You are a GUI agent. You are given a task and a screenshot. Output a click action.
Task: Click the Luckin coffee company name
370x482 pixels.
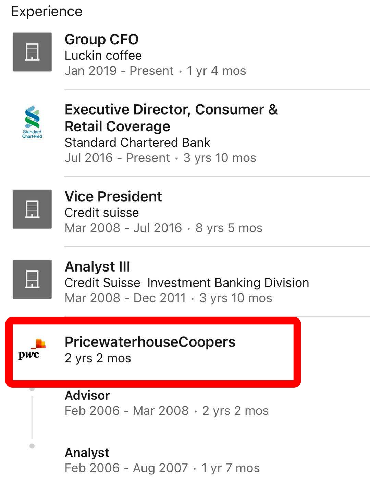coord(103,56)
